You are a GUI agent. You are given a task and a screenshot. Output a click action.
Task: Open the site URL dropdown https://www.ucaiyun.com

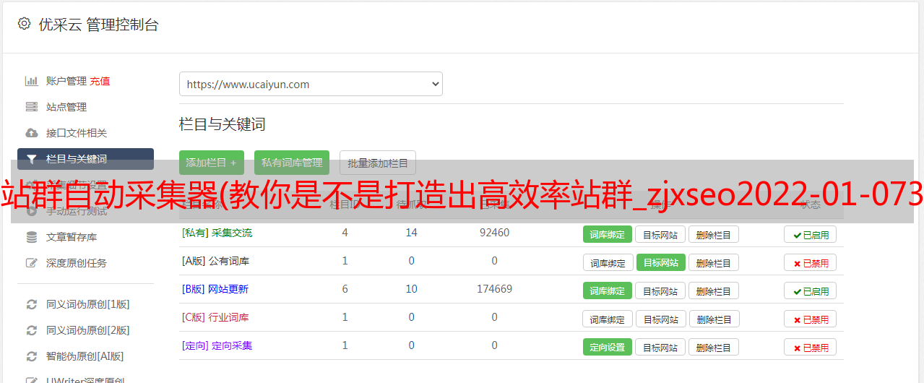click(311, 84)
